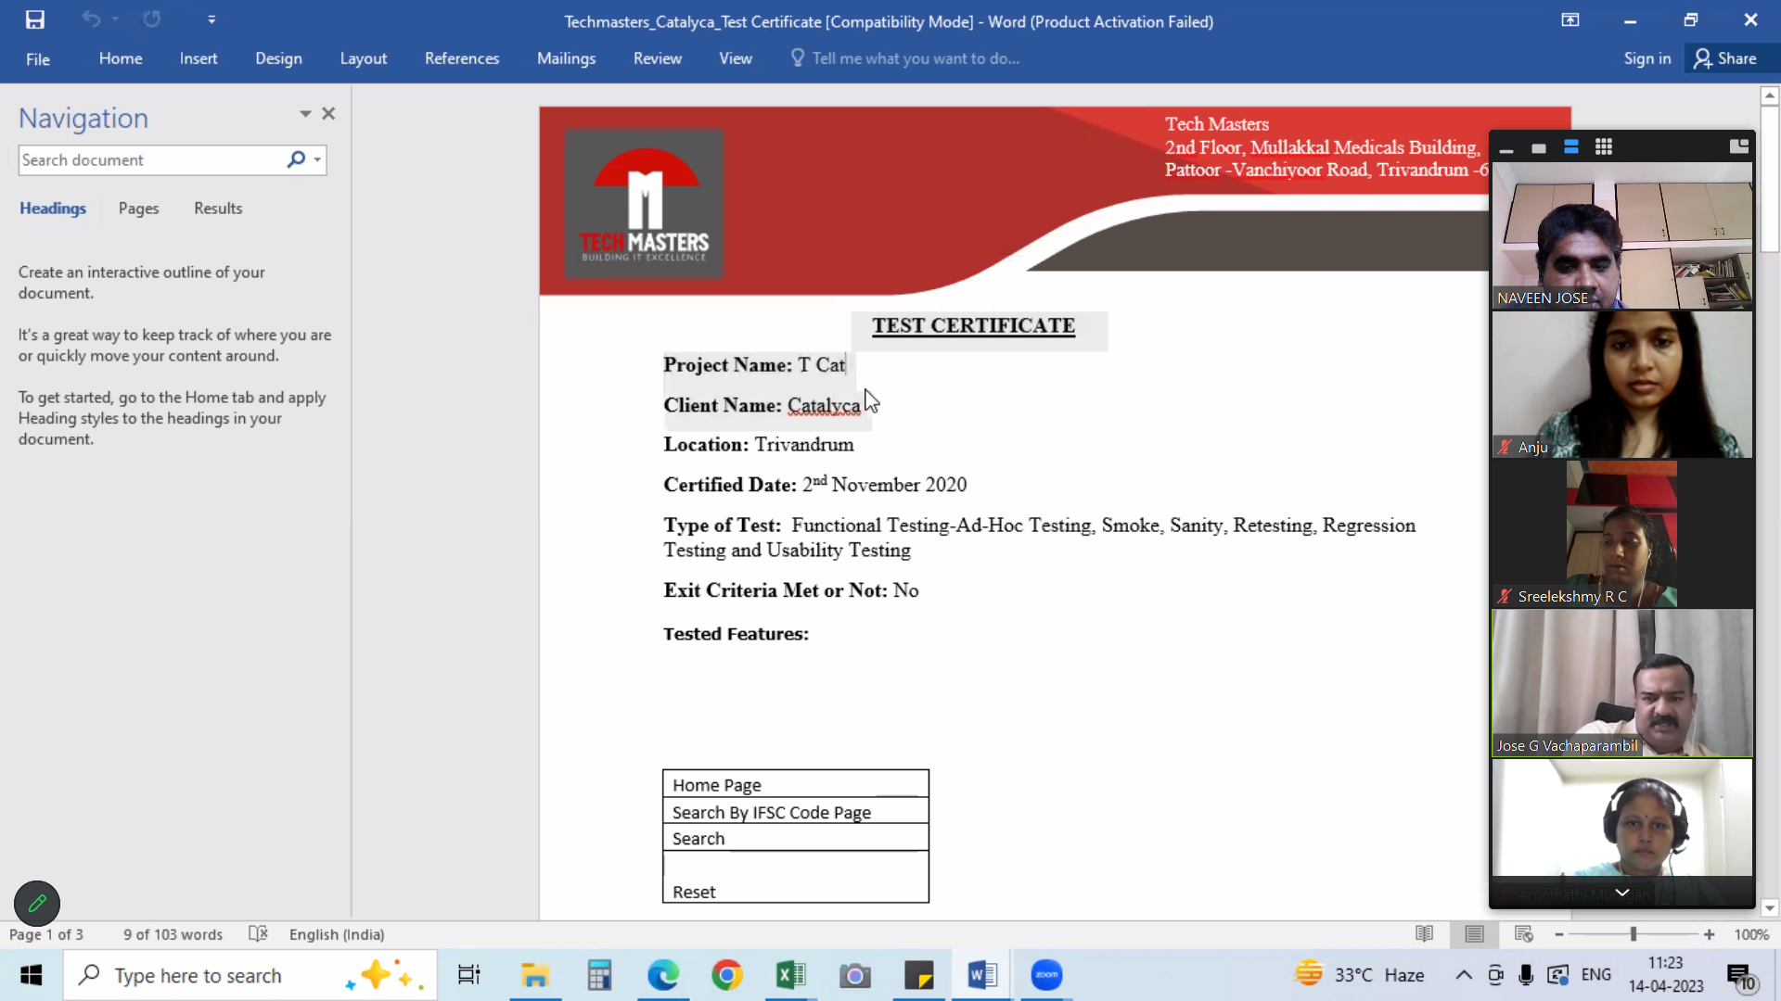This screenshot has height=1001, width=1781.
Task: Click the Save icon in Quick Access
Action: (x=35, y=19)
